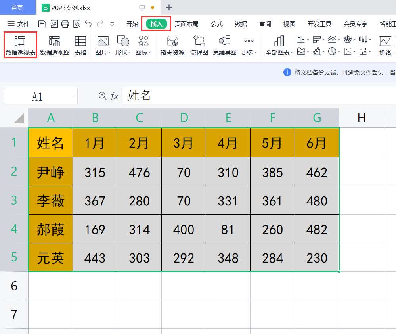This screenshot has height=334, width=396.
Task: Select empty cell H1
Action: click(x=361, y=143)
